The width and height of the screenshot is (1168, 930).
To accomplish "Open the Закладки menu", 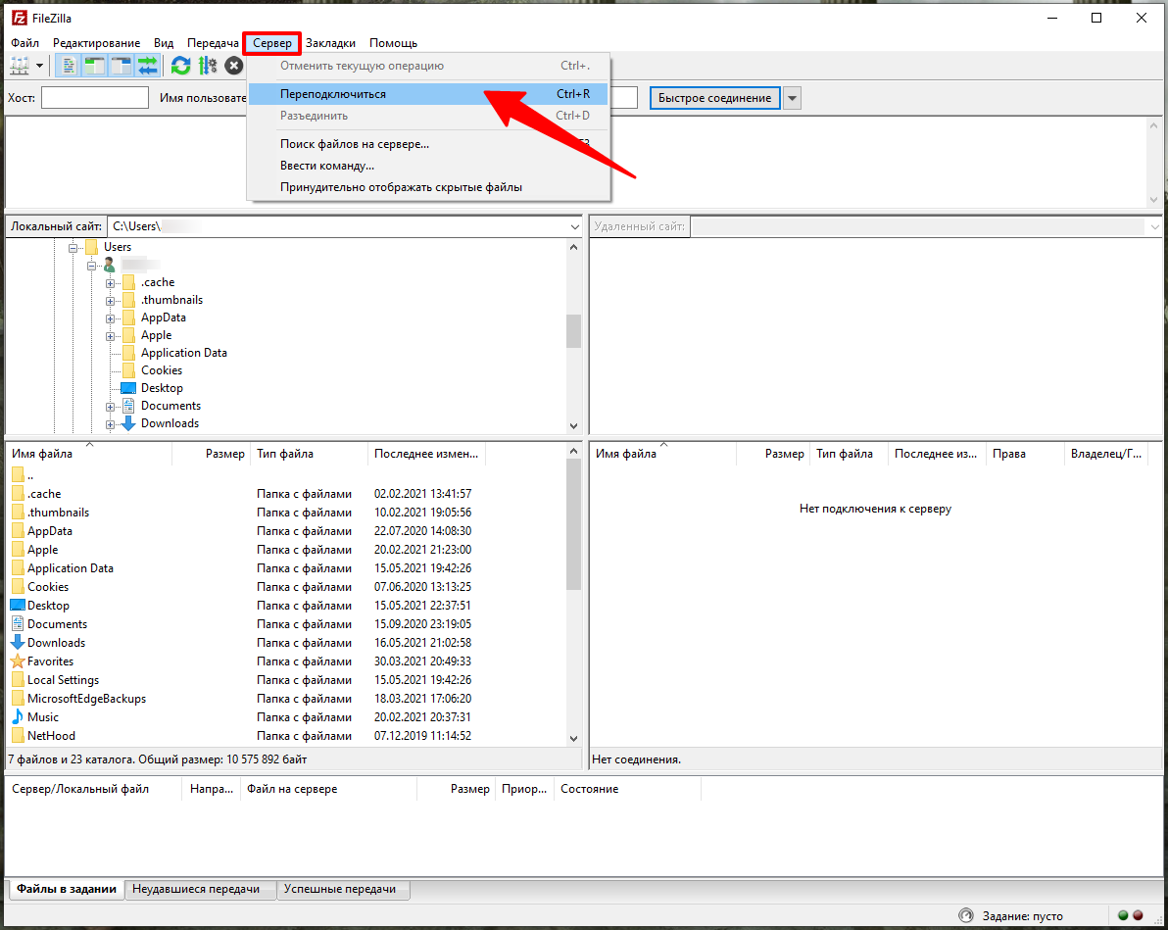I will coord(330,43).
